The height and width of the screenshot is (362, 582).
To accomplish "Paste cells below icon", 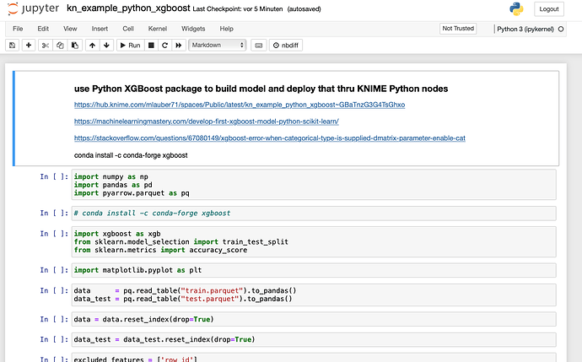I will tap(75, 46).
